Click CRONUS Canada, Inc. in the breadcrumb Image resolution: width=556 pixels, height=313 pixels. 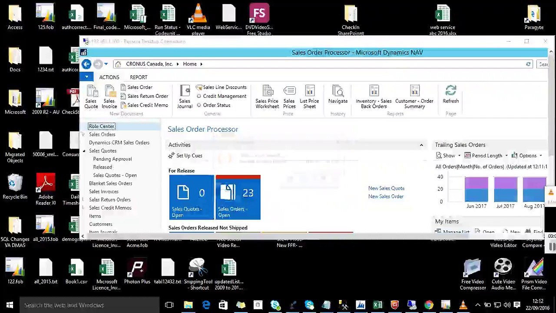[149, 64]
